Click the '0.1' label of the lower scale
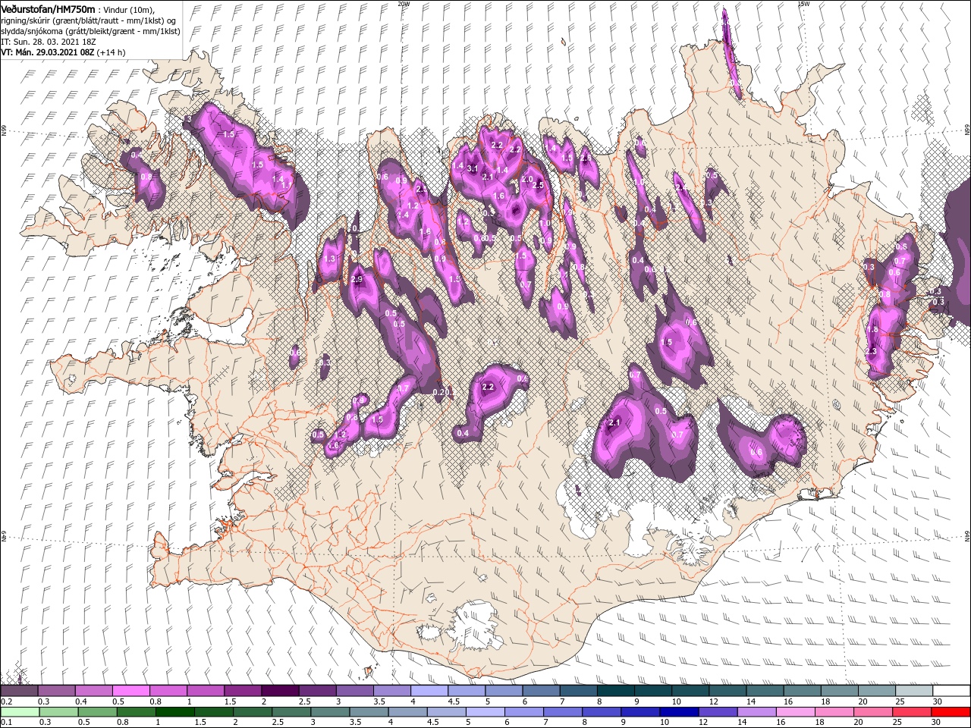This screenshot has height=728, width=971. (x=6, y=723)
